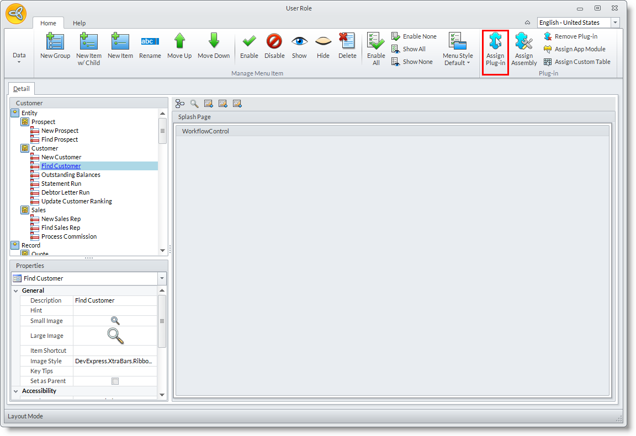Click the Show eye icon

(x=299, y=42)
